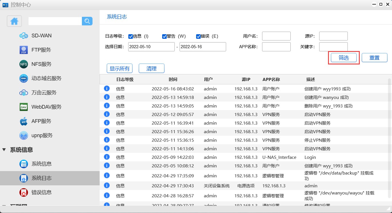Open the WebDAV服务 entry
The image size is (392, 213).
pos(46,107)
